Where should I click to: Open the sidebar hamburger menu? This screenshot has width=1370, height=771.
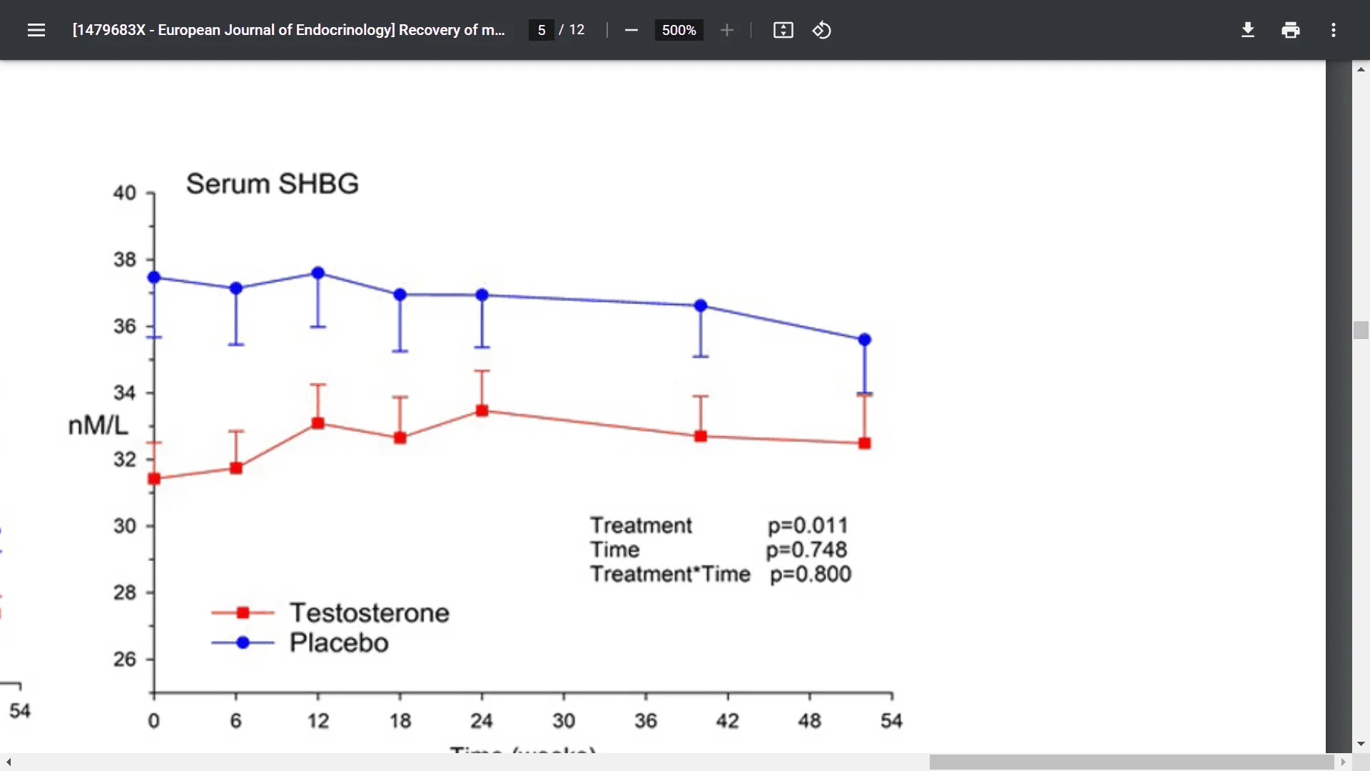36,30
